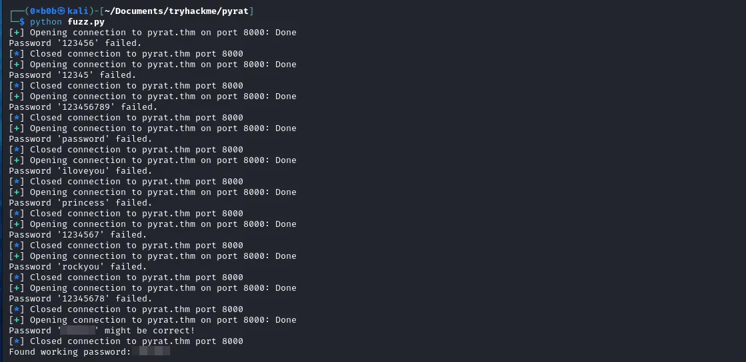Screen dimensions: 746x362
Task: Click the last 'Closed connection to pyrat.thm' line
Action: click(137, 341)
